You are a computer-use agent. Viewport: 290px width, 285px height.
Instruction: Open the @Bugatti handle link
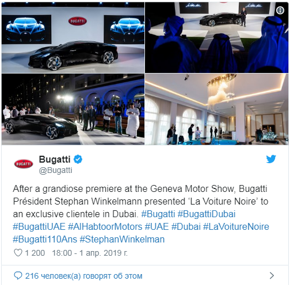tap(56, 170)
